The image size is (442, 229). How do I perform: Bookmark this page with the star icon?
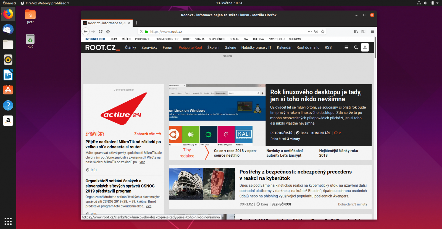click(x=323, y=31)
